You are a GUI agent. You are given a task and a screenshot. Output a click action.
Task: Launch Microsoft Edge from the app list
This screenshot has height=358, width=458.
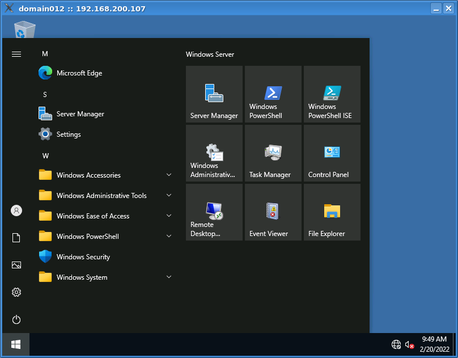(x=79, y=73)
